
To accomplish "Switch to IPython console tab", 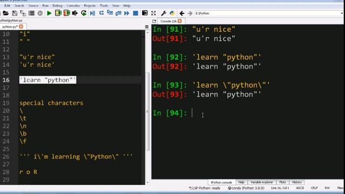I will click(222, 182).
